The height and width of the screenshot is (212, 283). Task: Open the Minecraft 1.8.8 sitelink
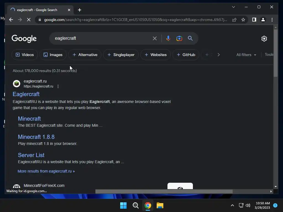click(36, 137)
